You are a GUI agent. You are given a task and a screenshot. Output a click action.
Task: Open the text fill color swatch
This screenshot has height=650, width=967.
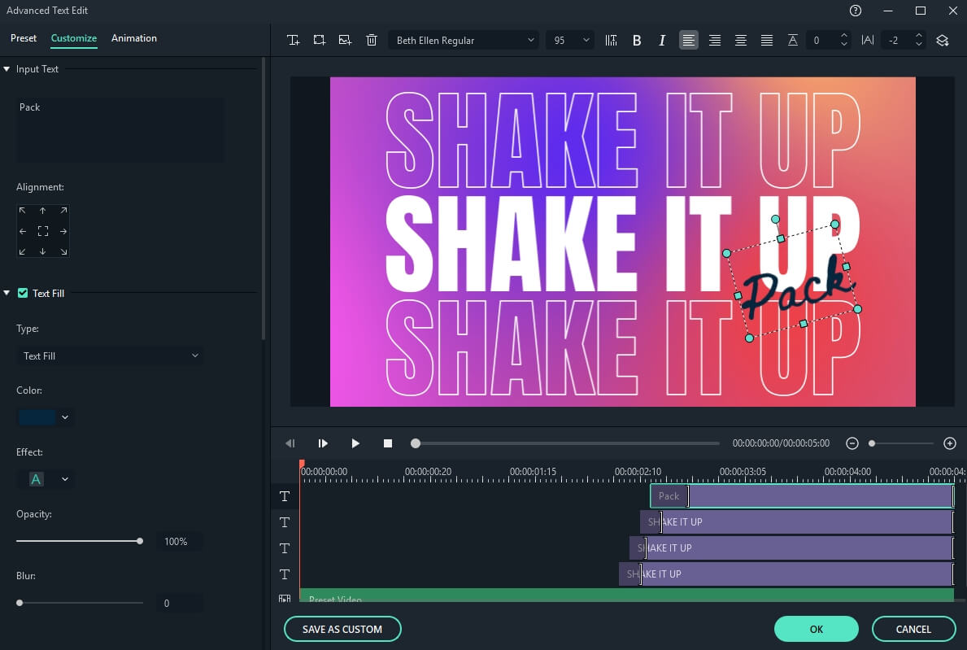pyautogui.click(x=37, y=417)
